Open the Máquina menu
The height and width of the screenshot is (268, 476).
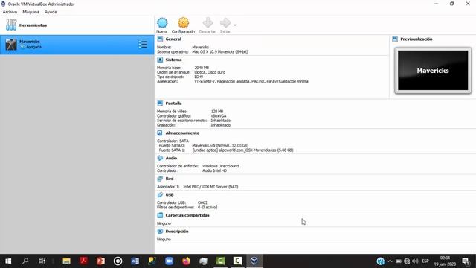point(31,12)
